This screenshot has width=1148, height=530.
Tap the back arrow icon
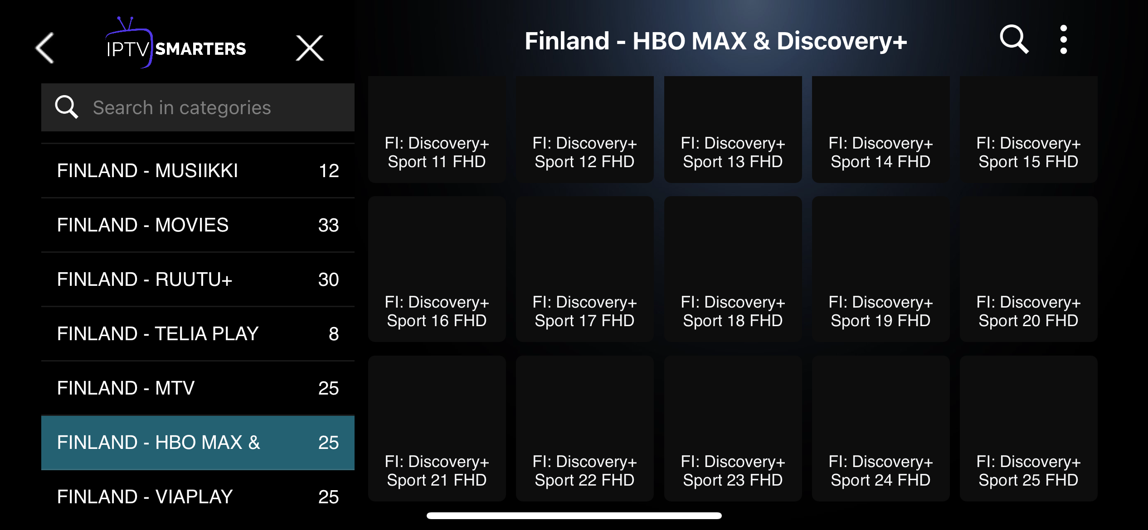point(45,48)
